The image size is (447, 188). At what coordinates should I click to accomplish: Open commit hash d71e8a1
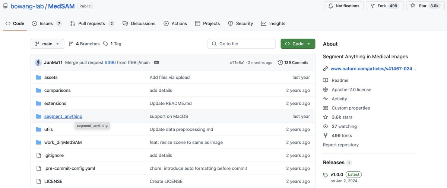(237, 62)
